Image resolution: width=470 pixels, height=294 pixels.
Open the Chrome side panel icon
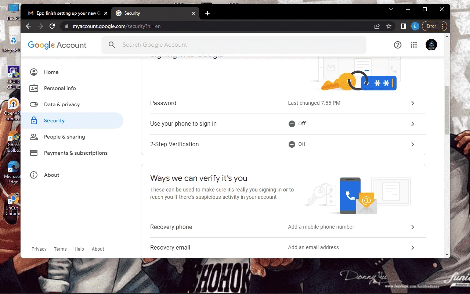403,26
